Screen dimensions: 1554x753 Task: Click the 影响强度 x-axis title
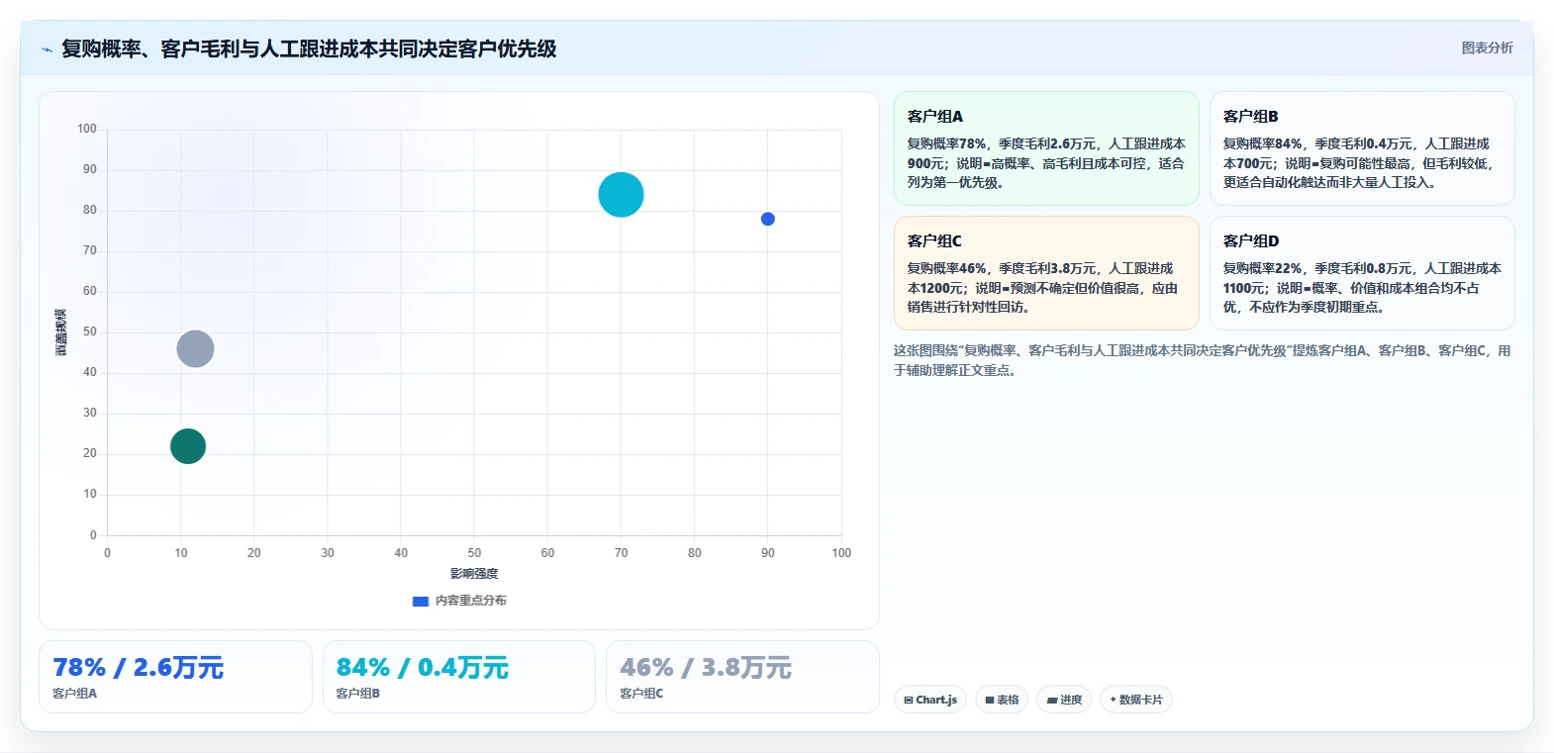(474, 574)
